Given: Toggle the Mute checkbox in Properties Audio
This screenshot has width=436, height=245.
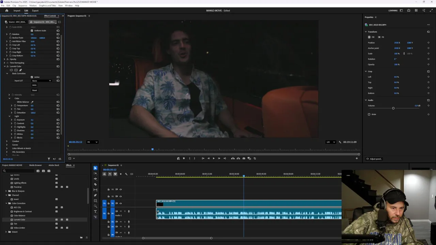Looking at the screenshot, I should 369,114.
